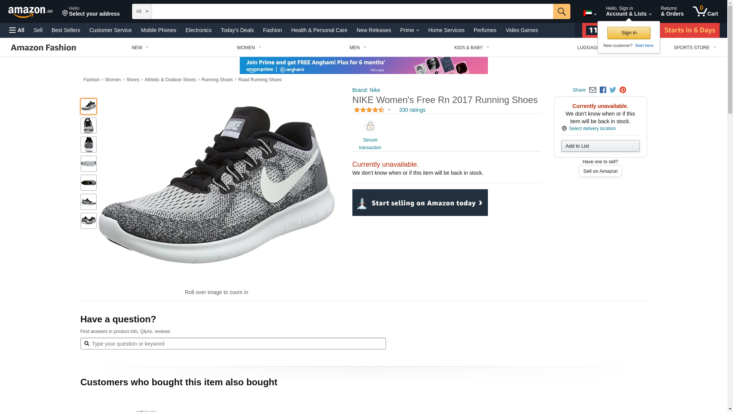Open the WOMEN fashion menu
The height and width of the screenshot is (412, 733).
[x=249, y=48]
